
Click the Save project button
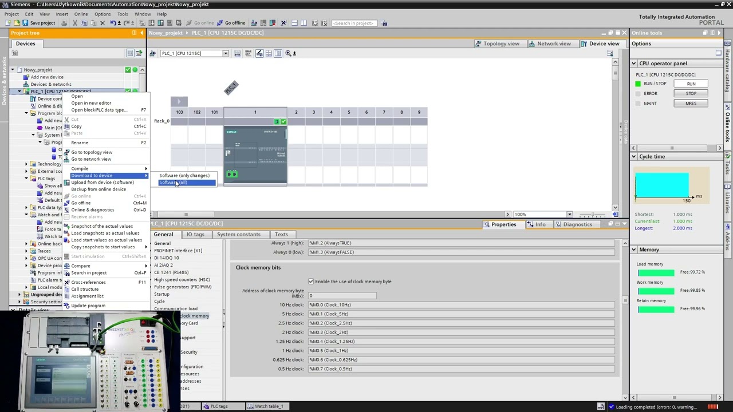tap(38, 23)
